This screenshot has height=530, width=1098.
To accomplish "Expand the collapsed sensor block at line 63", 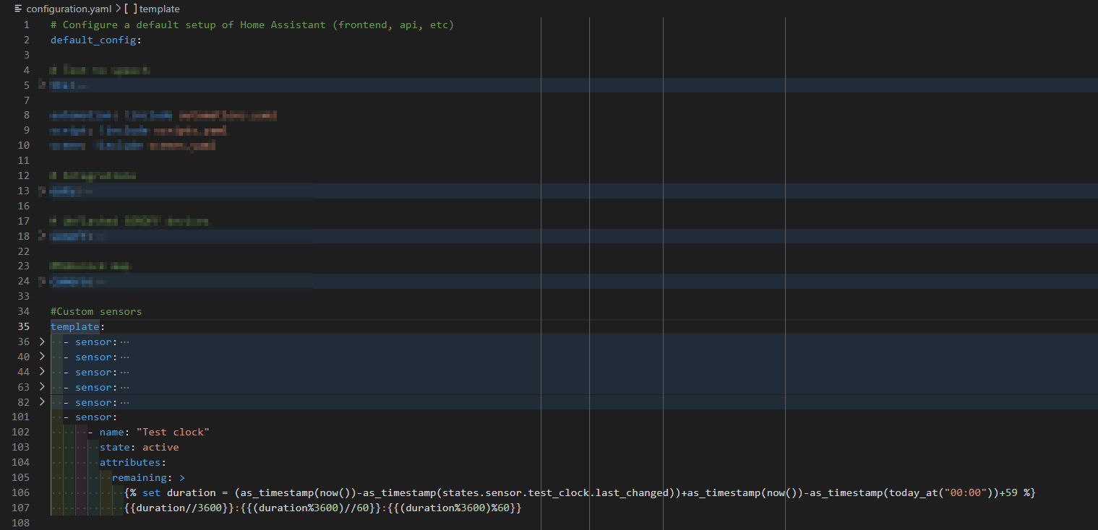I will [x=42, y=387].
